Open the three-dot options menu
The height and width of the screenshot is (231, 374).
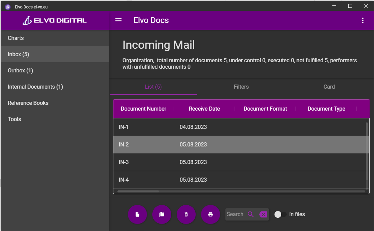(x=362, y=20)
